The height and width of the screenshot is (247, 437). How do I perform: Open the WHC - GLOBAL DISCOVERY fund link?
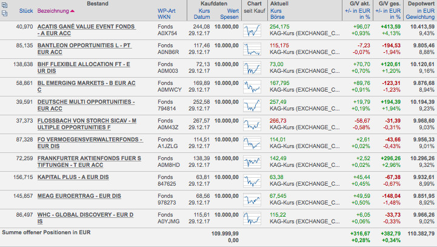pyautogui.click(x=85, y=218)
